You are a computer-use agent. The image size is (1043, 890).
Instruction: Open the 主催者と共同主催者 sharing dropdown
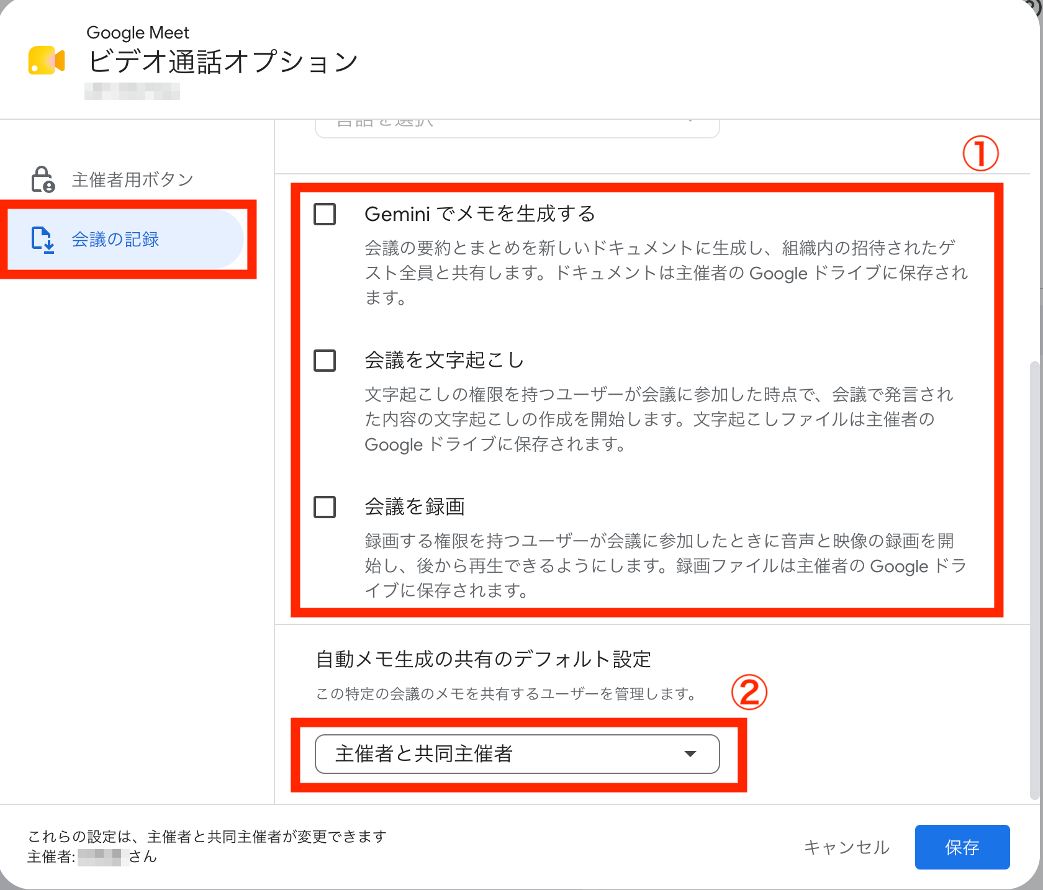[517, 754]
